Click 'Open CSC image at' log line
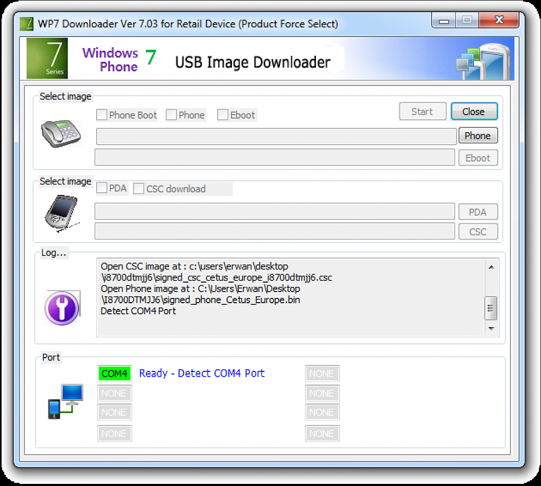 (x=194, y=266)
